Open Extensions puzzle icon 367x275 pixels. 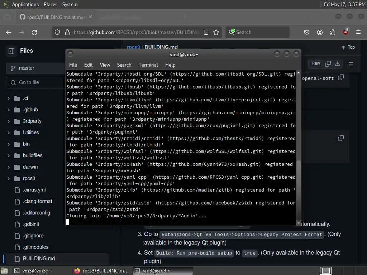[x=333, y=32]
